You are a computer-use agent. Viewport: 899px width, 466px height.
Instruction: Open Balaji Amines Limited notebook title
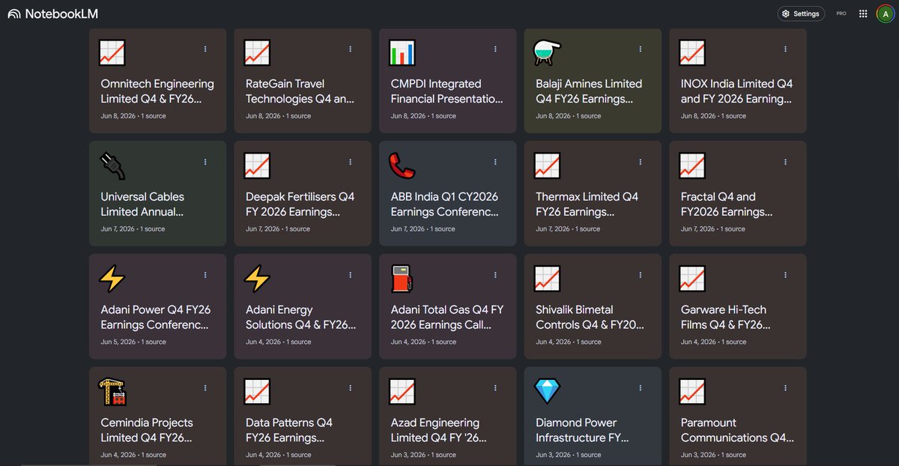[589, 91]
